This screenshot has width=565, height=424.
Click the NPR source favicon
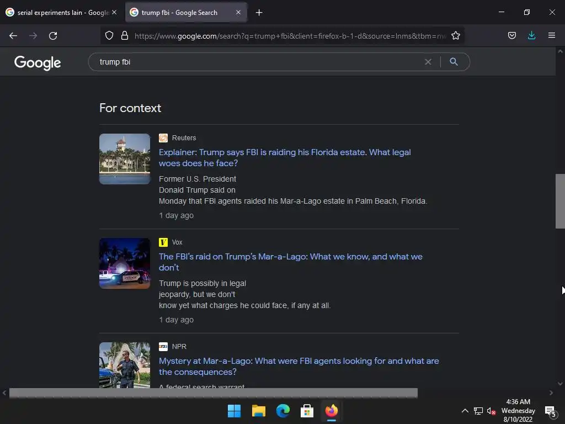[x=163, y=347]
